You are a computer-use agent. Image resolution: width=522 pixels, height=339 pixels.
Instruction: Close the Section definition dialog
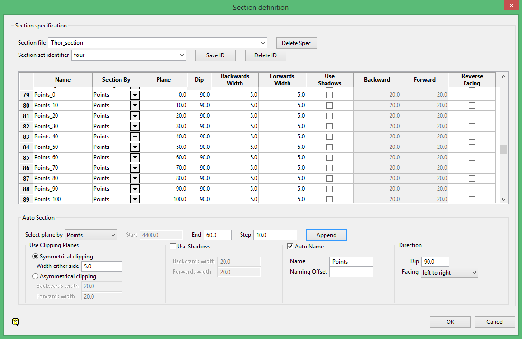[511, 6]
